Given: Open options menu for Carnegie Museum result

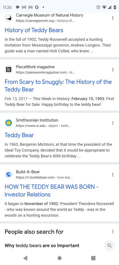Looking at the screenshot, I should tap(113, 18).
